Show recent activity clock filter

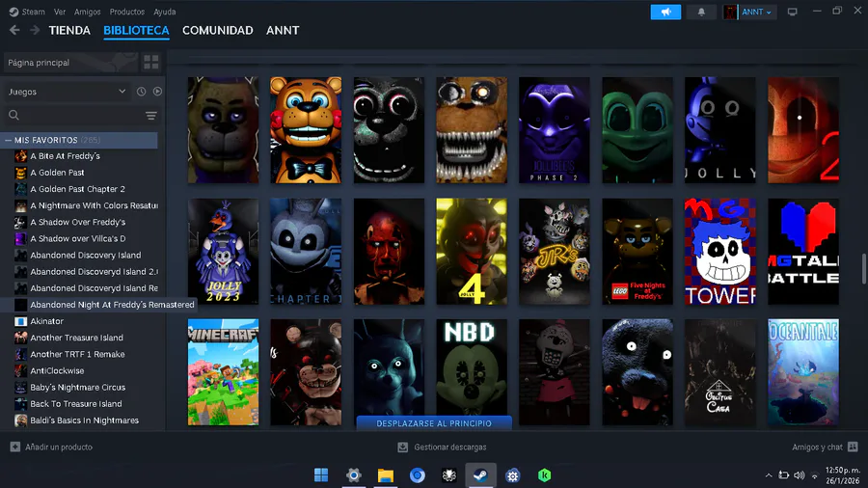pos(141,92)
